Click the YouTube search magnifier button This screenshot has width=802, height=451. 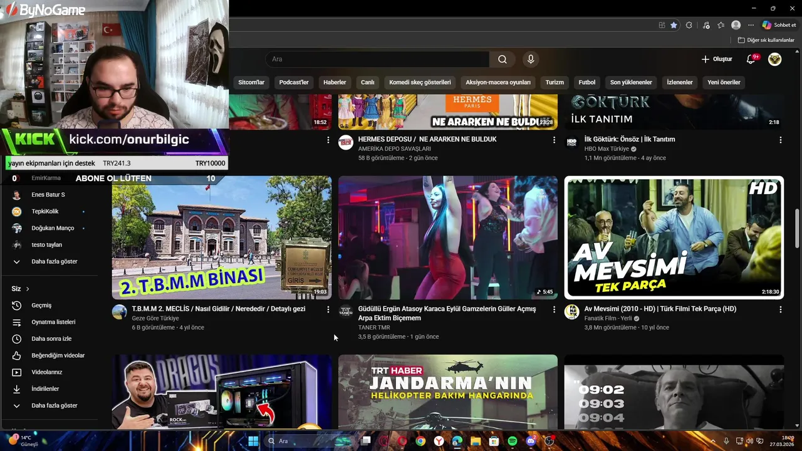503,60
